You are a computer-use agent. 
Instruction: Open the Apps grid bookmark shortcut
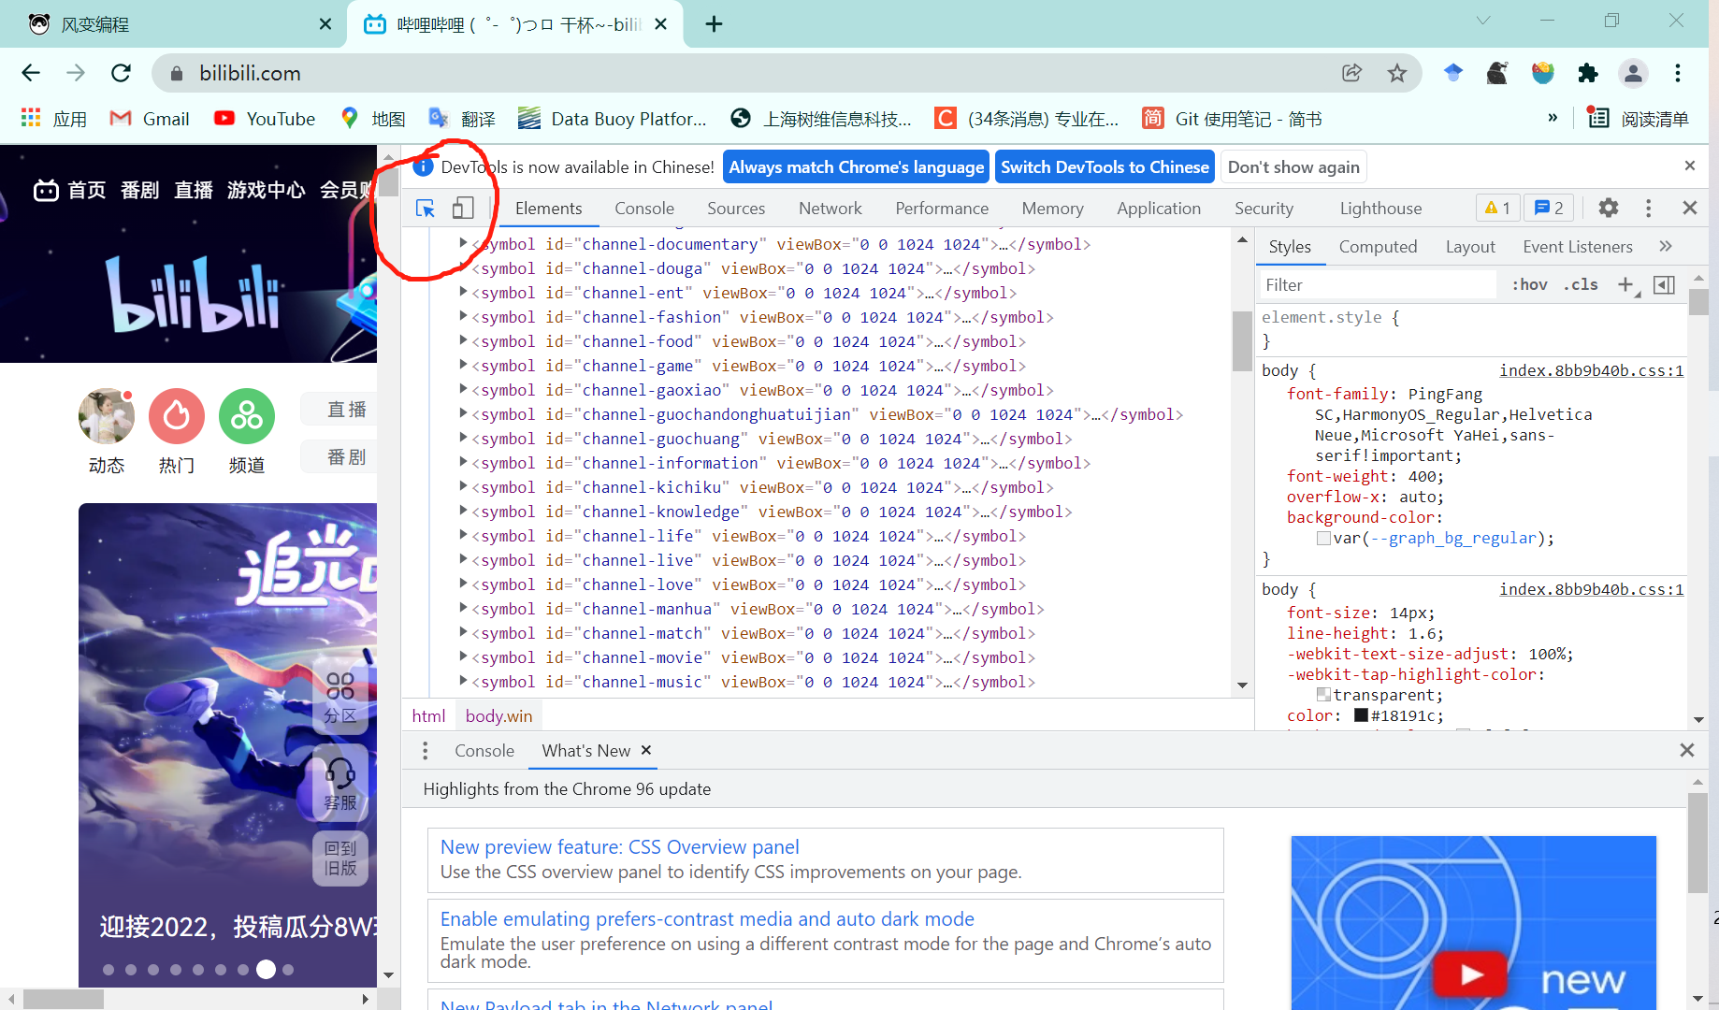tap(53, 119)
